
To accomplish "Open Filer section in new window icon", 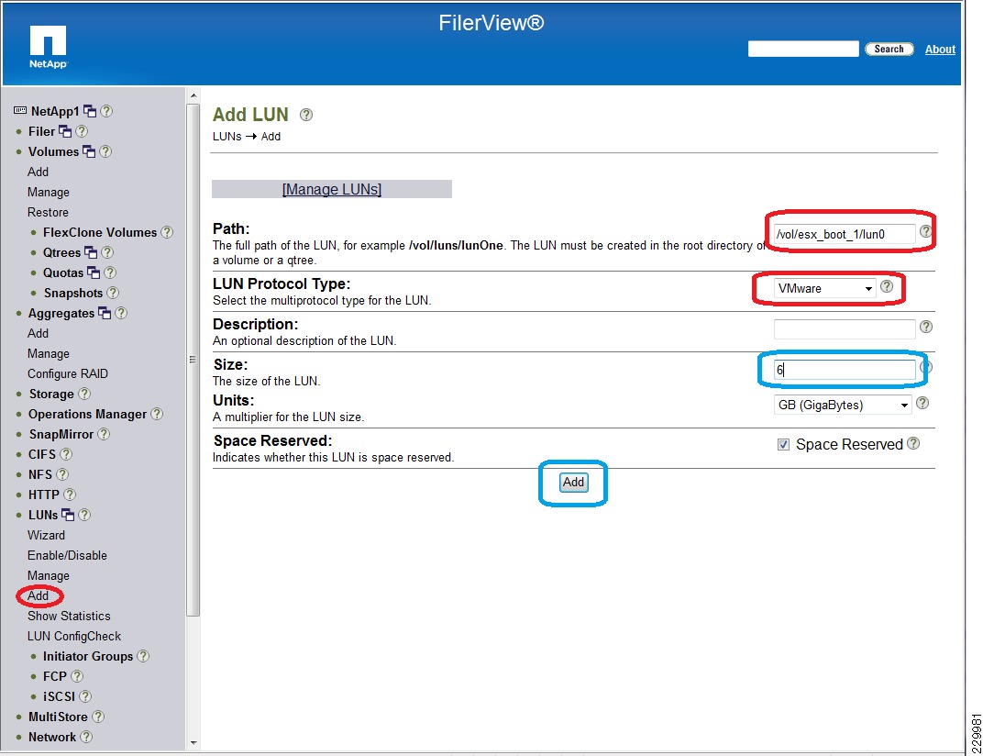I will point(65,131).
